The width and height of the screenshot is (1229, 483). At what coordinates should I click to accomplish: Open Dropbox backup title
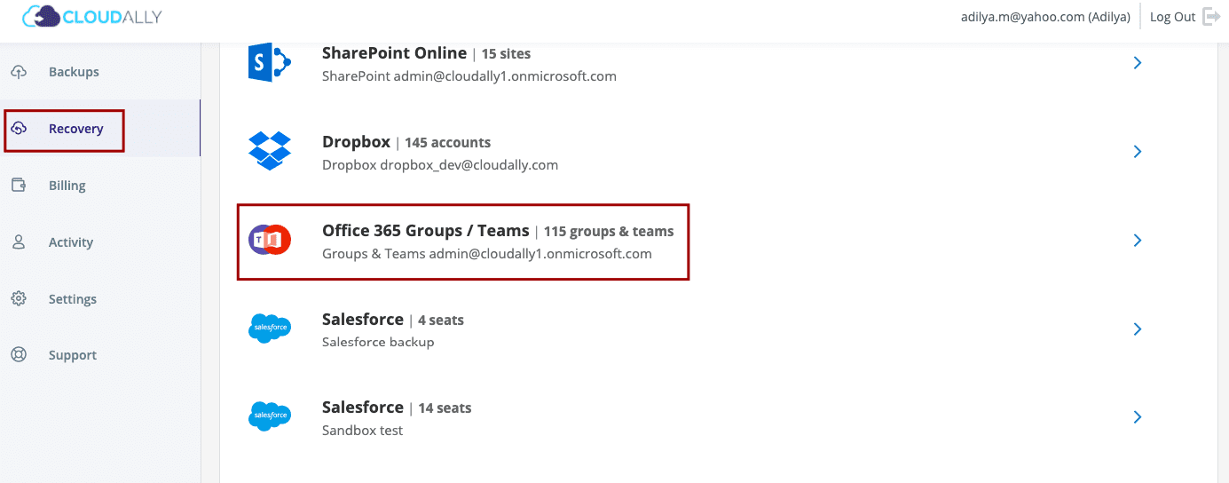[x=356, y=142]
